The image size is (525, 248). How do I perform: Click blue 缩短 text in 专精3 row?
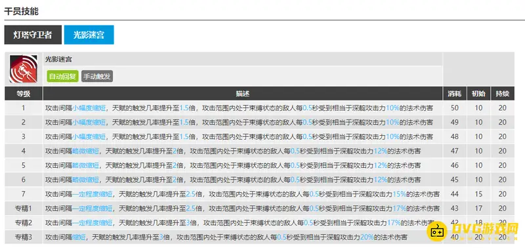click(79, 238)
